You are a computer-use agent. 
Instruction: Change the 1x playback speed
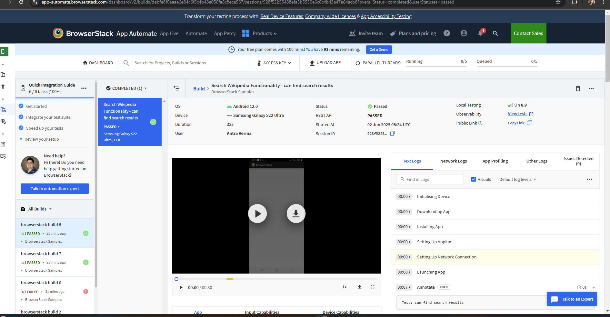pos(345,287)
